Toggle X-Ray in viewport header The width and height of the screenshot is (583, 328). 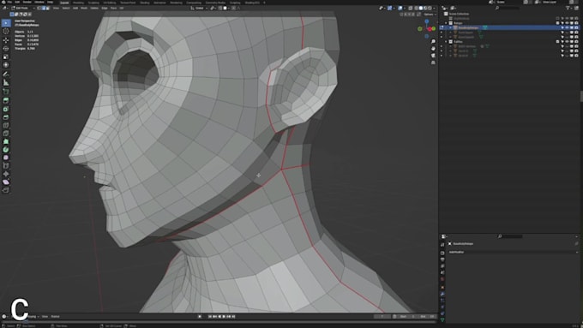[411, 8]
